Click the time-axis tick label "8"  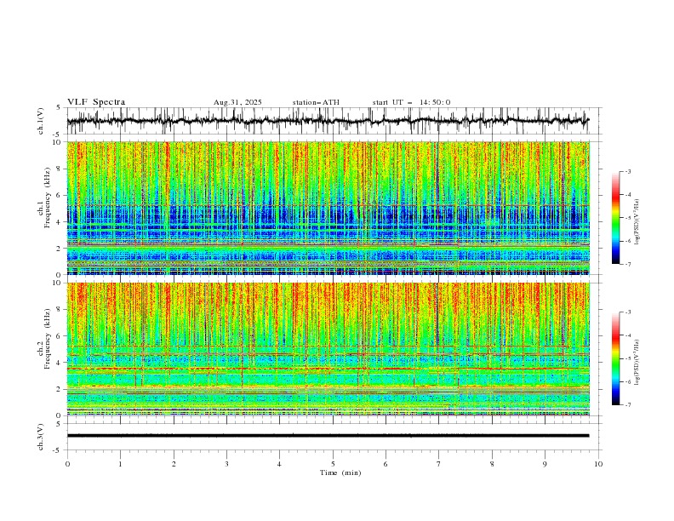pyautogui.click(x=492, y=464)
